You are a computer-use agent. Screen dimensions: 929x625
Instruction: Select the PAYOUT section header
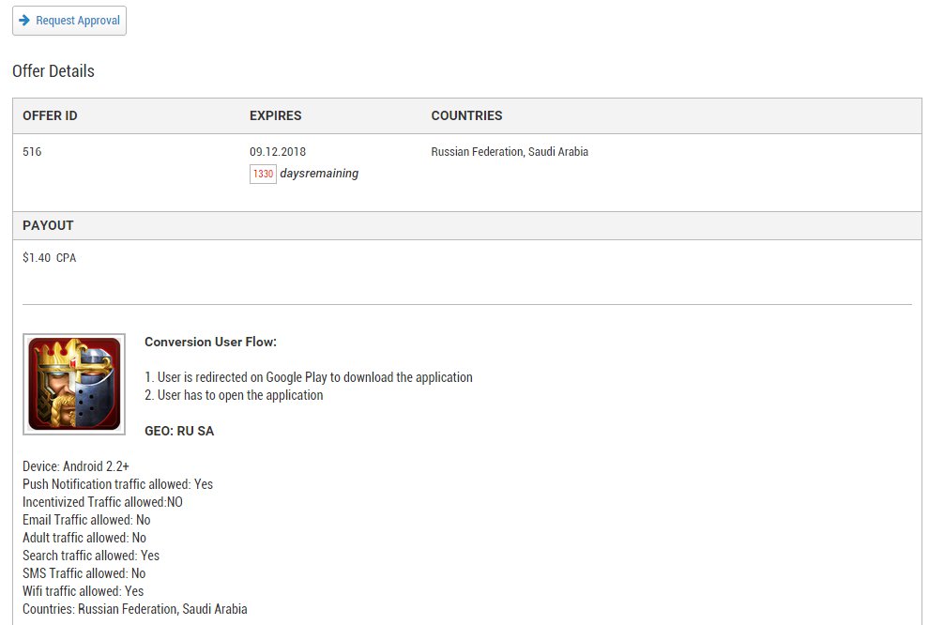[x=48, y=225]
